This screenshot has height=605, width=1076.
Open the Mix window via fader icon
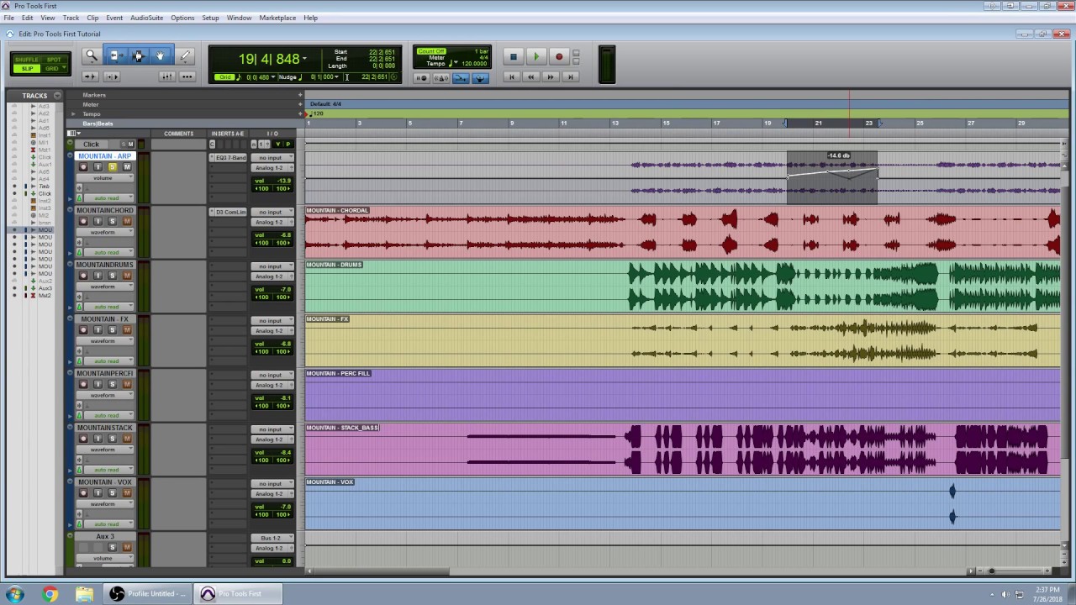click(167, 76)
